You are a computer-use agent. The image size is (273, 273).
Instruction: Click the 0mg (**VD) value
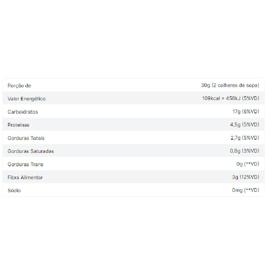point(246,190)
